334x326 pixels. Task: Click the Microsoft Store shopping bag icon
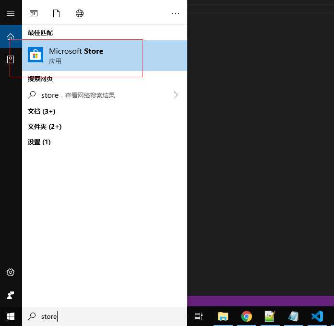coord(36,55)
